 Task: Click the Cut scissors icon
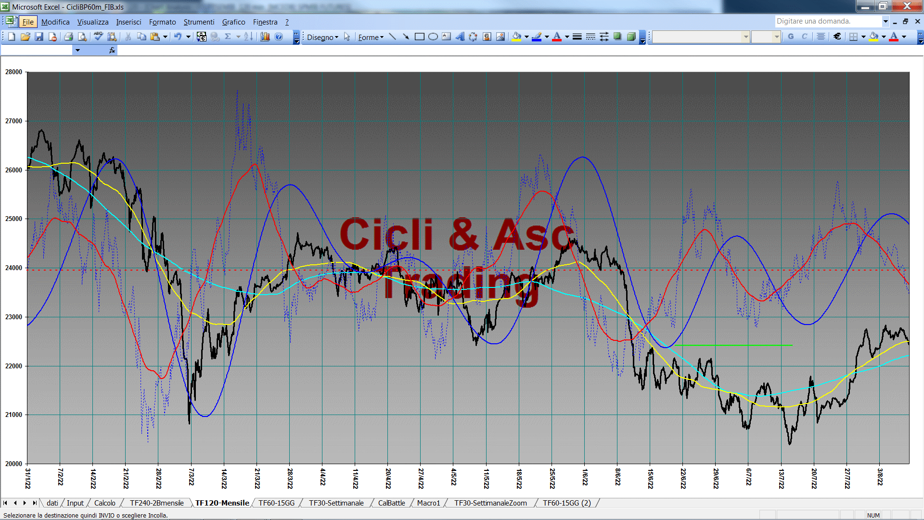point(128,37)
